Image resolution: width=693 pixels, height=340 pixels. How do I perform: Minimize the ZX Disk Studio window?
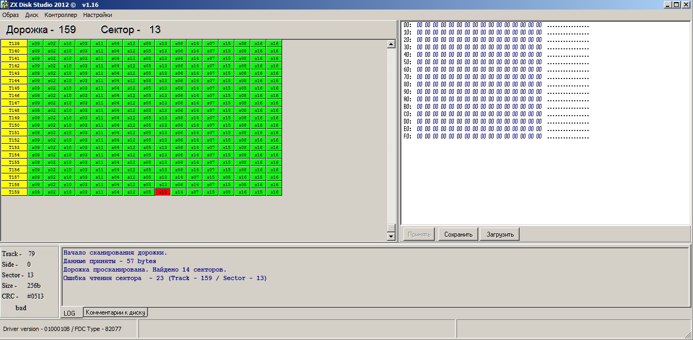[x=669, y=5]
